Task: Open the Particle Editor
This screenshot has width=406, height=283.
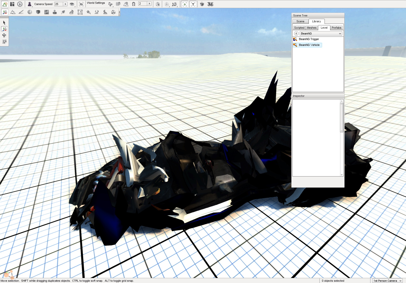Action: [x=88, y=12]
